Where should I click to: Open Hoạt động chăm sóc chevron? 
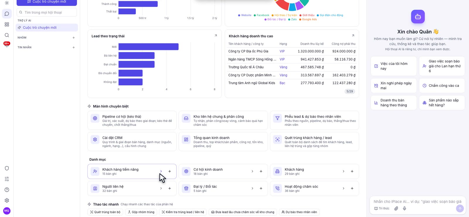pos(343,189)
